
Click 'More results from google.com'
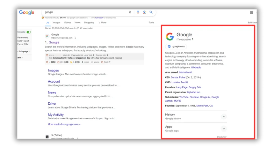(x=64, y=124)
